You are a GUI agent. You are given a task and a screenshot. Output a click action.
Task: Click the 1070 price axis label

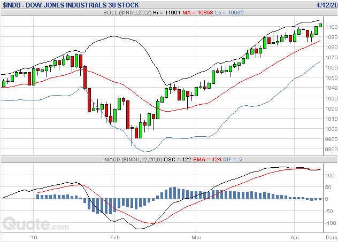point(332,58)
